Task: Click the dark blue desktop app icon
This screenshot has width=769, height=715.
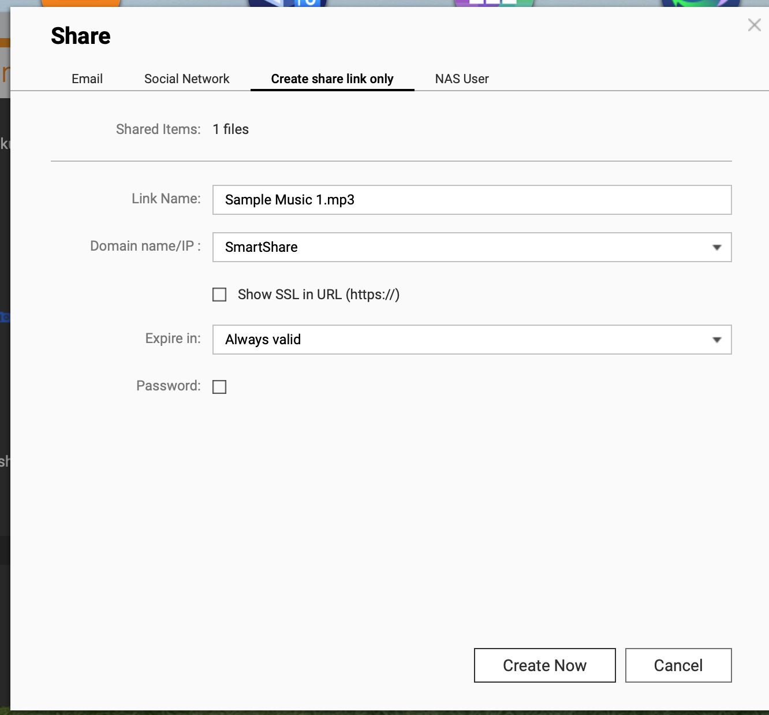Action: coord(288,3)
